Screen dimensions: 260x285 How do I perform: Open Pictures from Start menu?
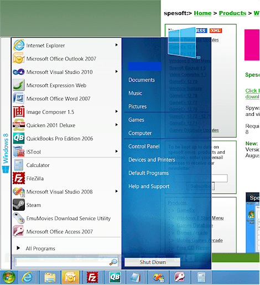coord(138,106)
